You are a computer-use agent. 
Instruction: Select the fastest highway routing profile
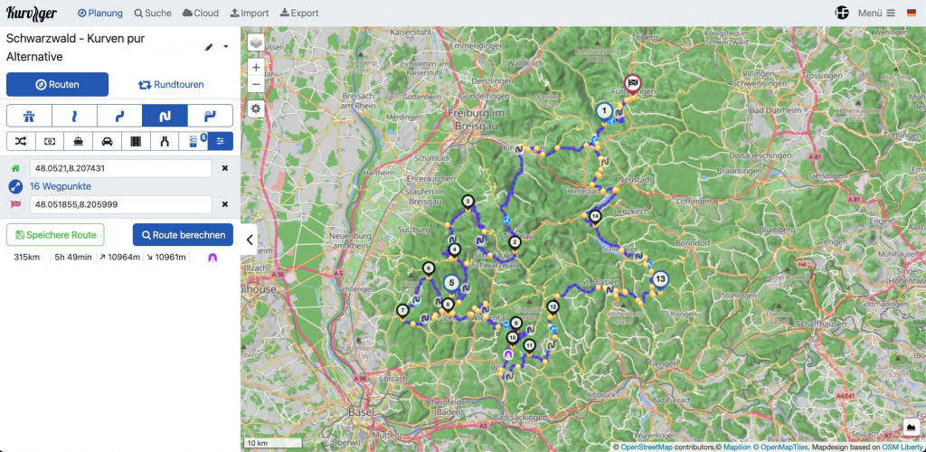[x=29, y=116]
